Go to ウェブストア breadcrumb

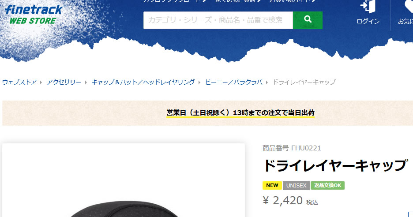coord(19,82)
